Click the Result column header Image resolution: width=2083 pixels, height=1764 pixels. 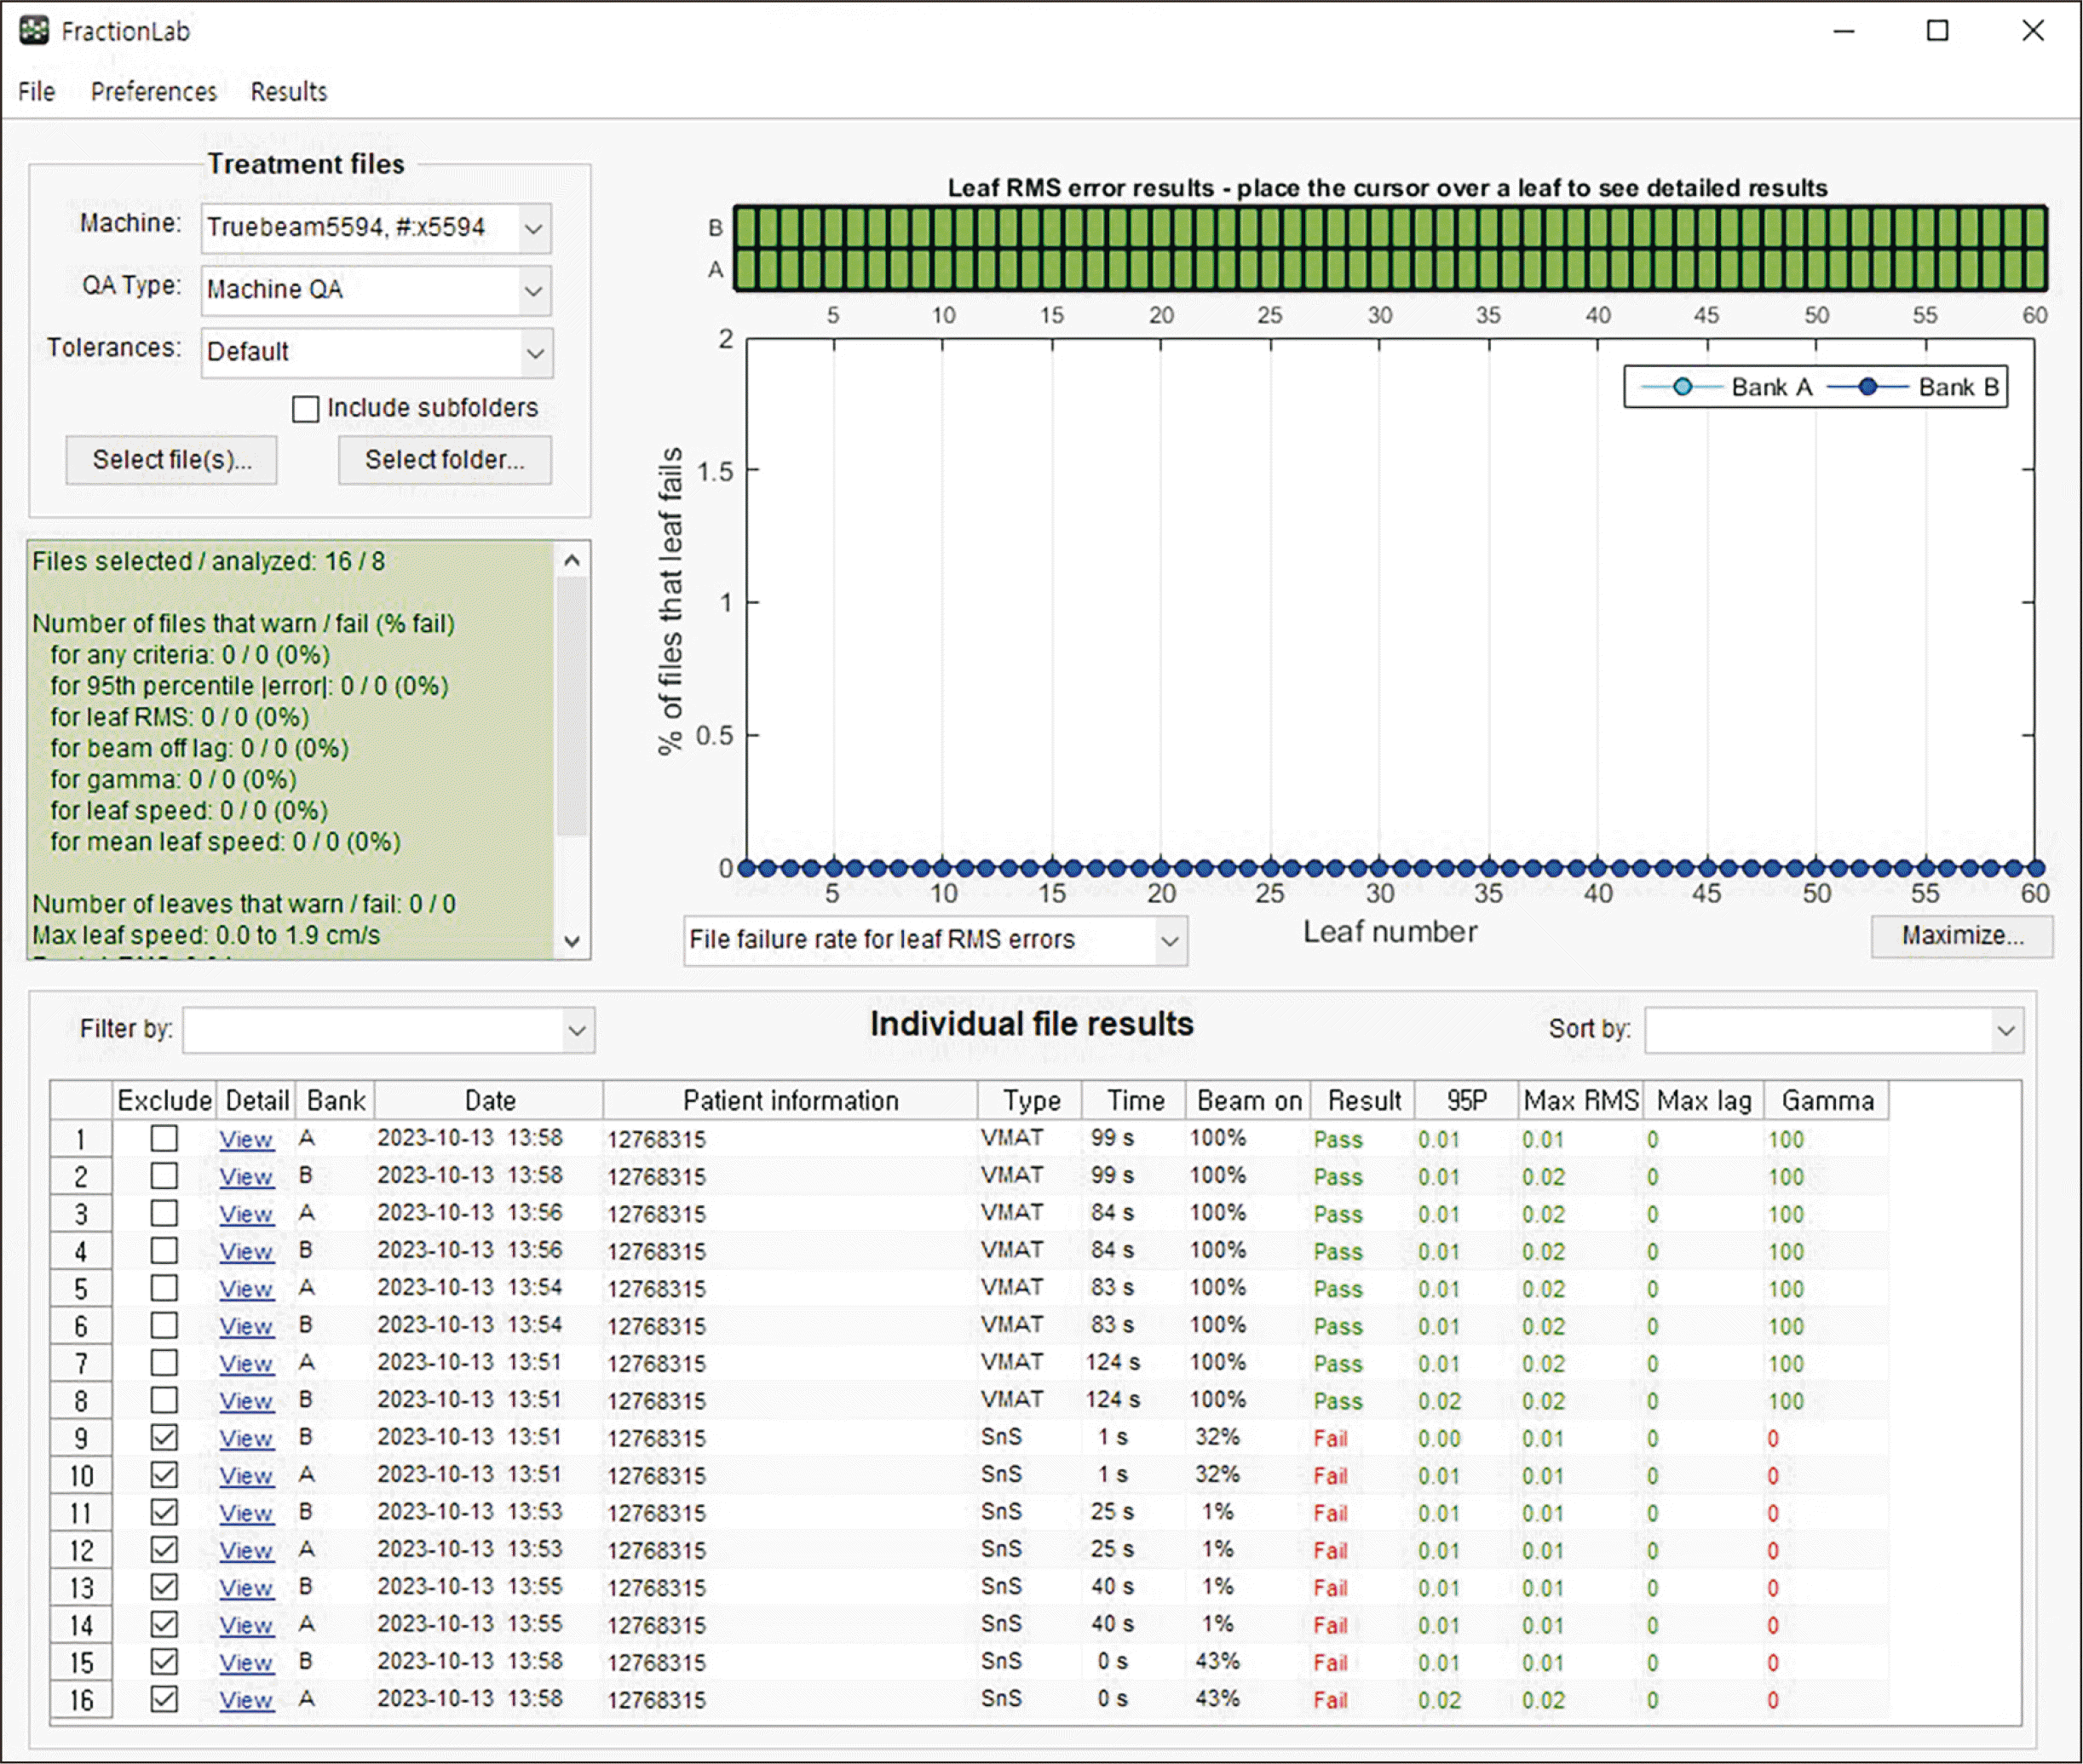click(x=1364, y=1100)
